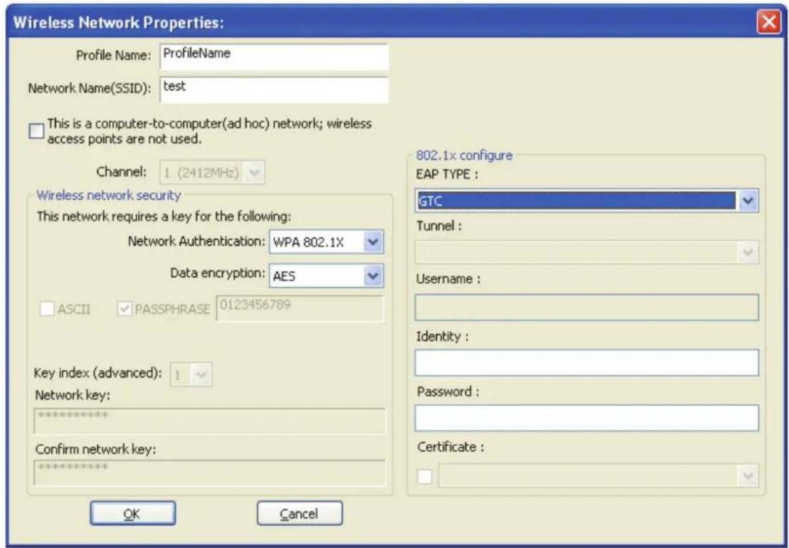Open the Key index (advanced) dropdown
This screenshot has height=548, width=789.
pyautogui.click(x=191, y=375)
